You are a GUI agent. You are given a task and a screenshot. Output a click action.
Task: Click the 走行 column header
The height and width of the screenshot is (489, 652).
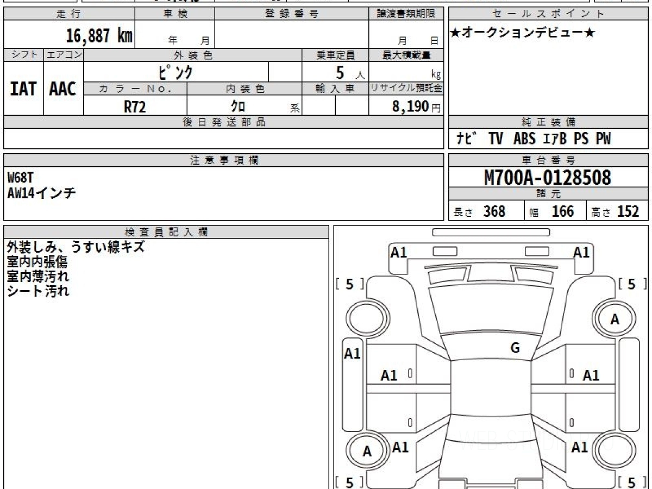point(69,14)
